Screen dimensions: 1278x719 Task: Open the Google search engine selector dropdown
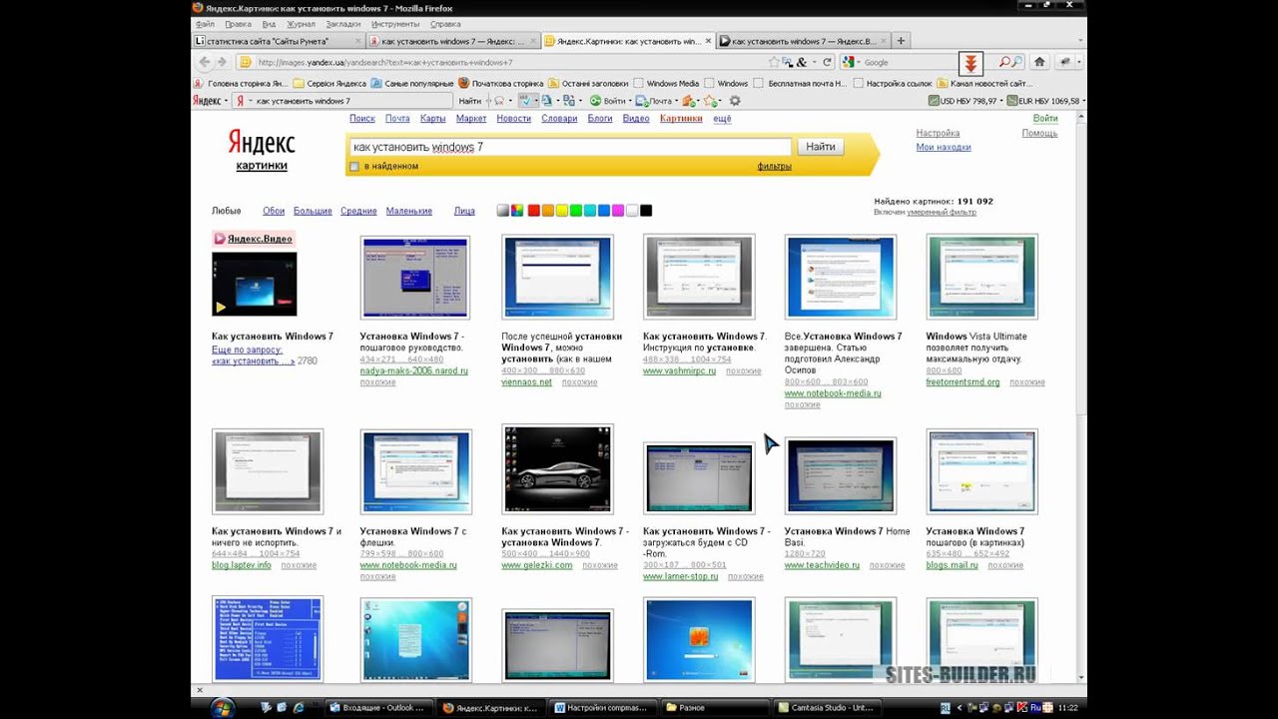click(x=858, y=62)
